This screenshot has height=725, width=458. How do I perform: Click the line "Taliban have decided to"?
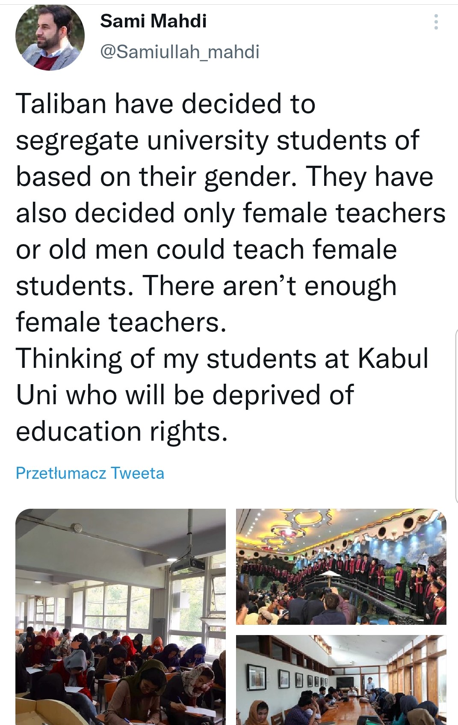click(165, 104)
